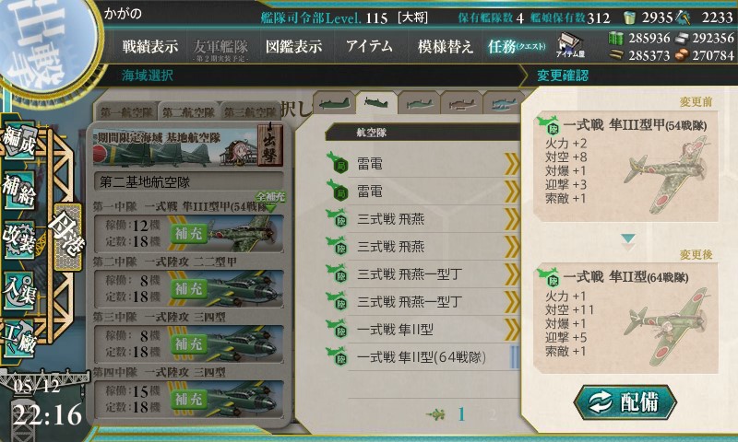Select the light blue seaplane filter tab
Viewport: 738px width, 442px height.
coord(505,103)
